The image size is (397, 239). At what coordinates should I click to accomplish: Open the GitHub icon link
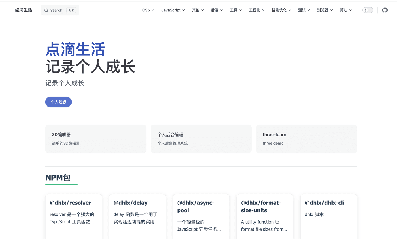pyautogui.click(x=385, y=10)
